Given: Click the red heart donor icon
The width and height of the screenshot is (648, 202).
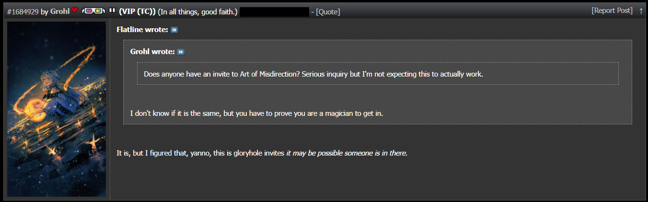Looking at the screenshot, I should click(74, 10).
